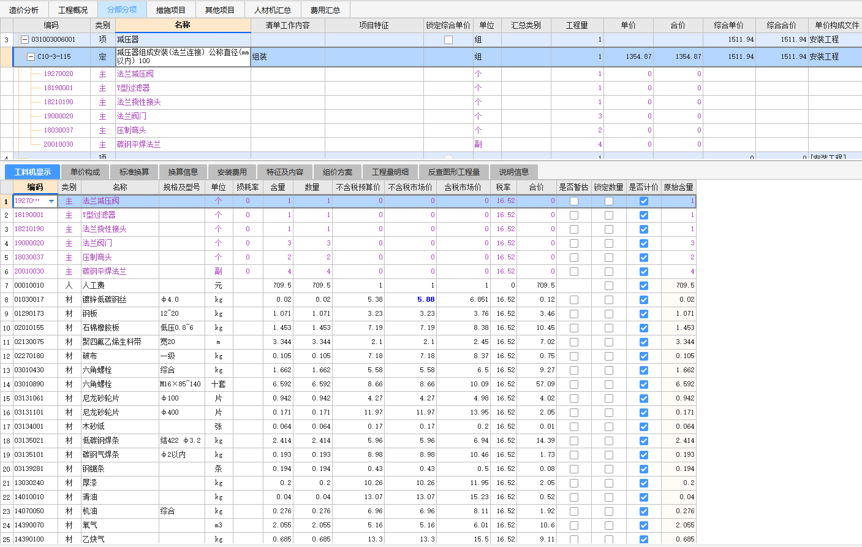Screen dimensions: 862x547
Task: Click the 名称 column header in upper table
Action: 183,25
